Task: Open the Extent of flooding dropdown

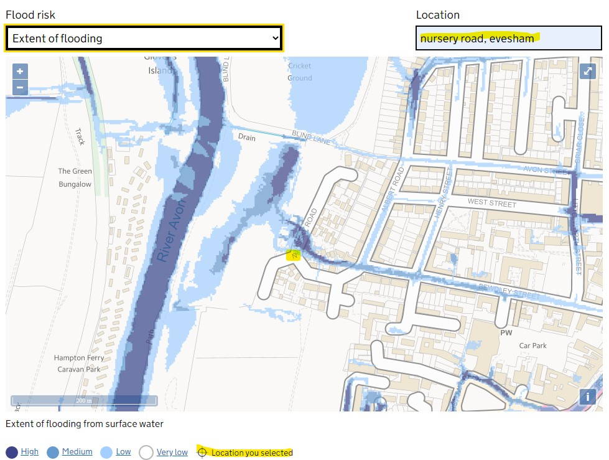Action: [144, 39]
